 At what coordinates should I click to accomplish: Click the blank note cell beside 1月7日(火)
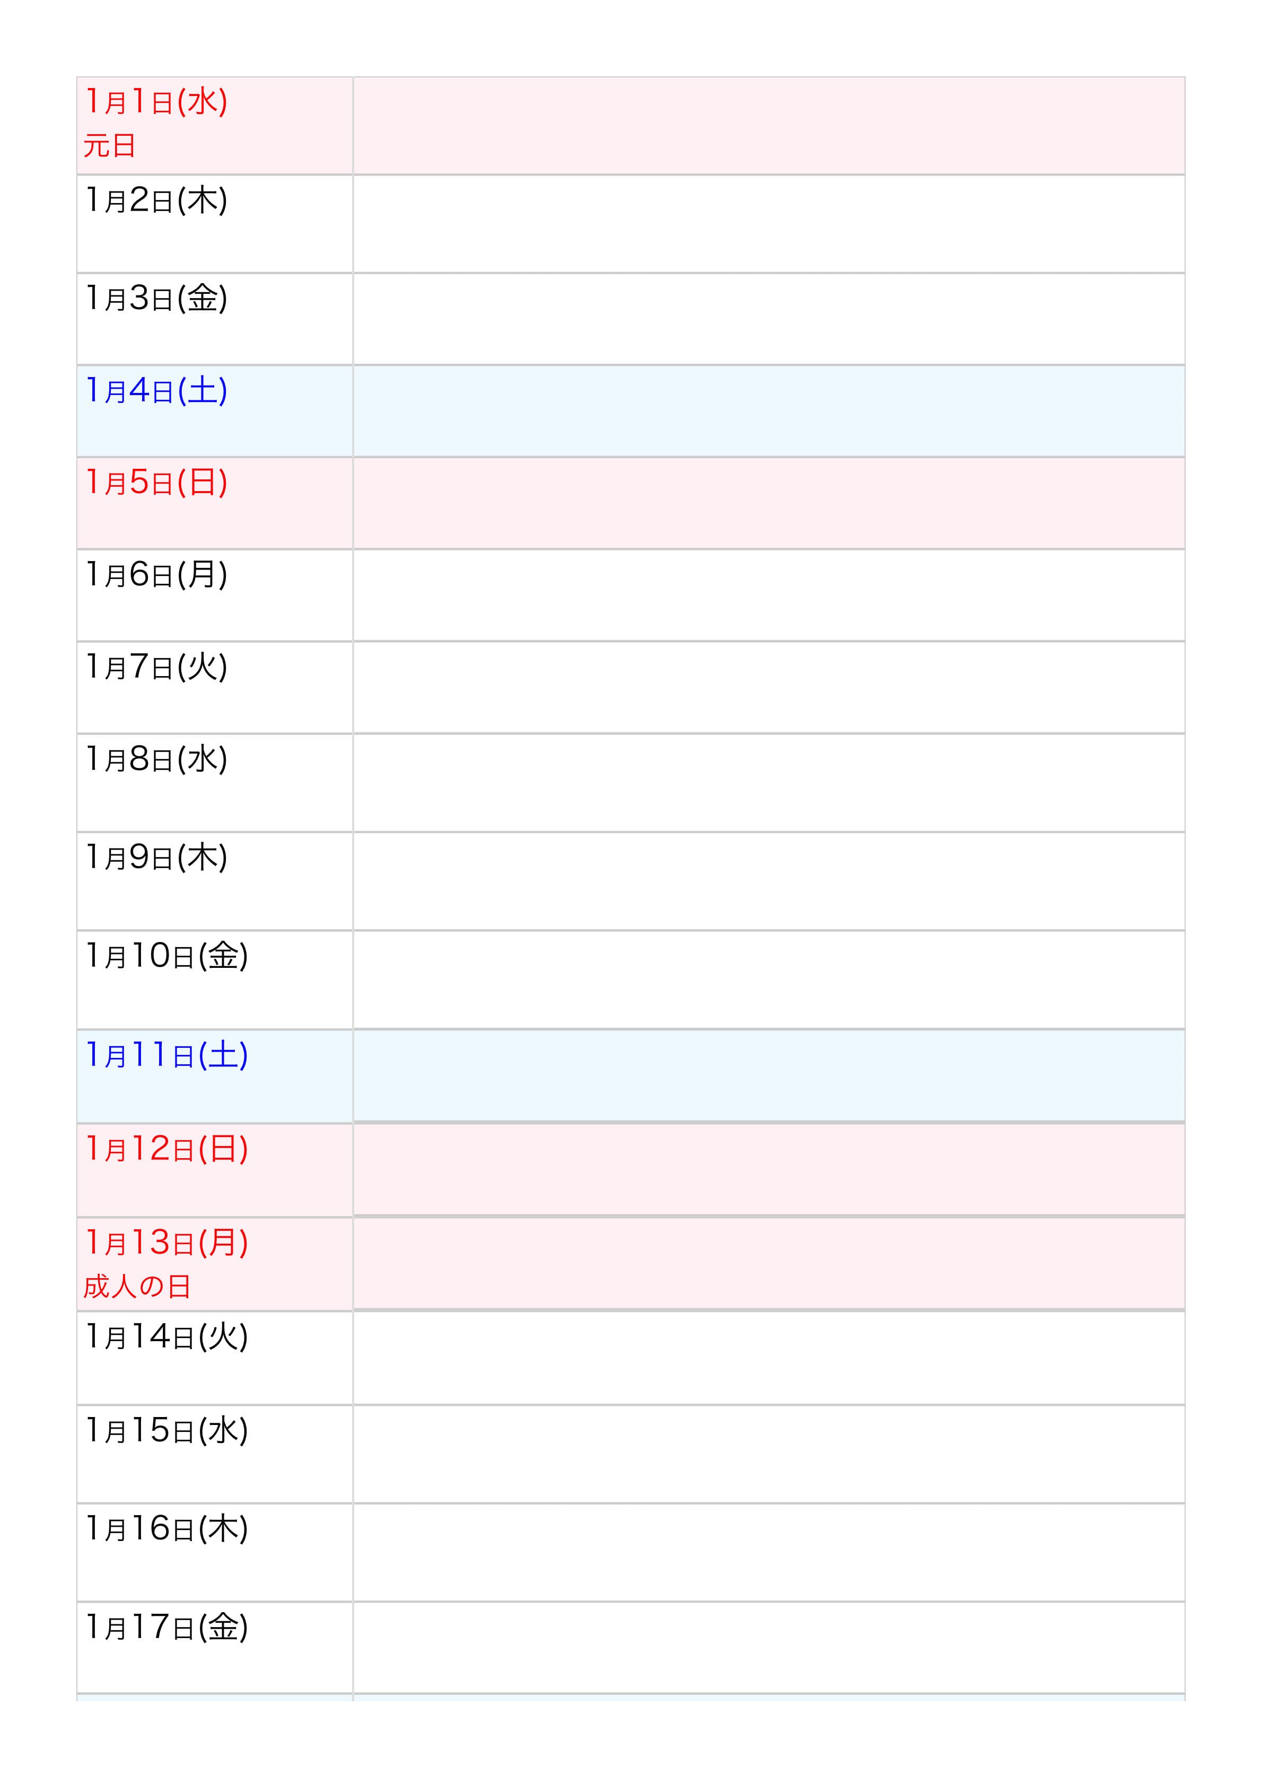tap(768, 687)
